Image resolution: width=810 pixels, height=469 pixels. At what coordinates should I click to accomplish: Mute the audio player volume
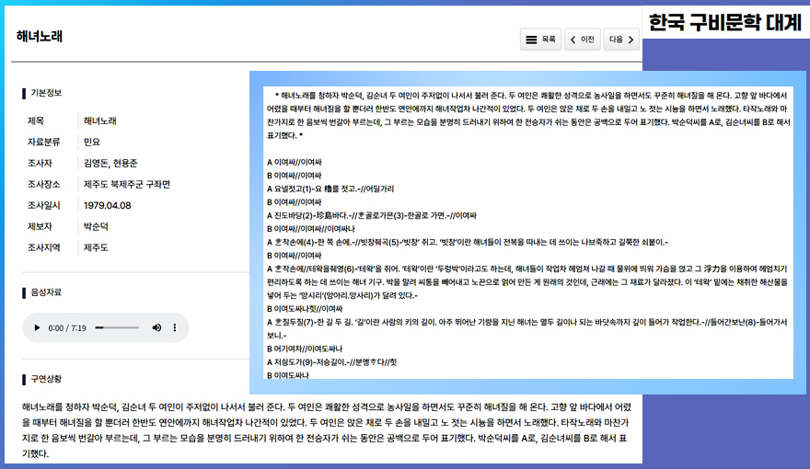pyautogui.click(x=156, y=328)
